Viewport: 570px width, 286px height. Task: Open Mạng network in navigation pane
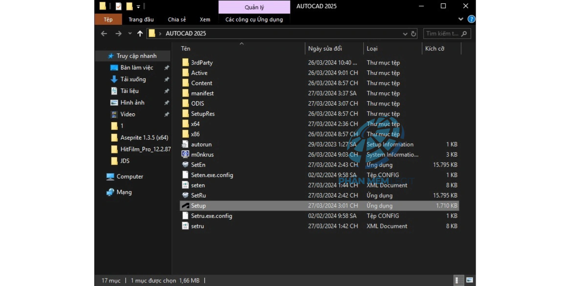(124, 192)
